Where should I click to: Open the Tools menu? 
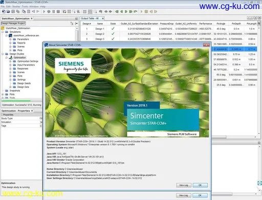tap(25, 7)
